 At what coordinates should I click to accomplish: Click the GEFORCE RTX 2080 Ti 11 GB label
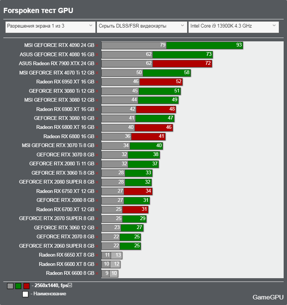62,164
